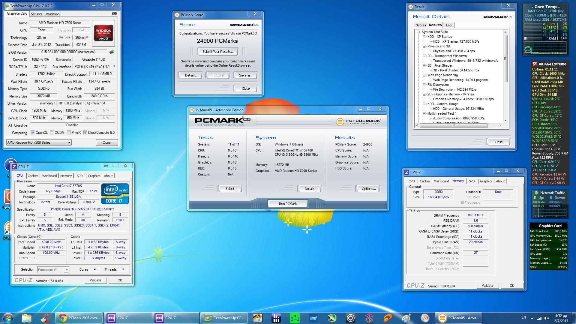Click the Paint palette taskbar icon
The image size is (576, 324).
tap(406, 318)
